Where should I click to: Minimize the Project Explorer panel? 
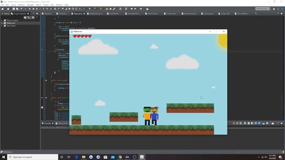click(x=34, y=13)
